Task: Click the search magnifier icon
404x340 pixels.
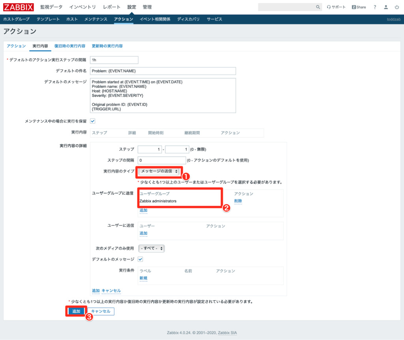Action: [x=318, y=7]
